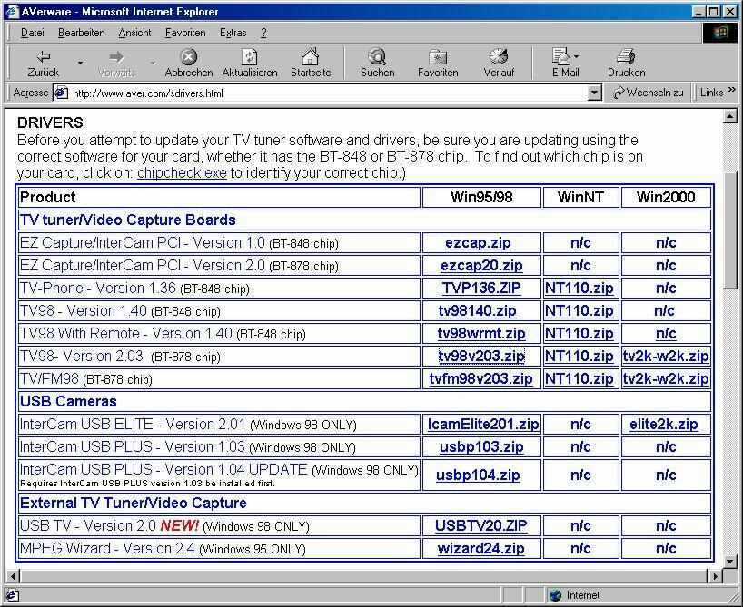Viewport: 743px width, 607px height.
Task: Click the chipcheck.exe link
Action: click(182, 172)
